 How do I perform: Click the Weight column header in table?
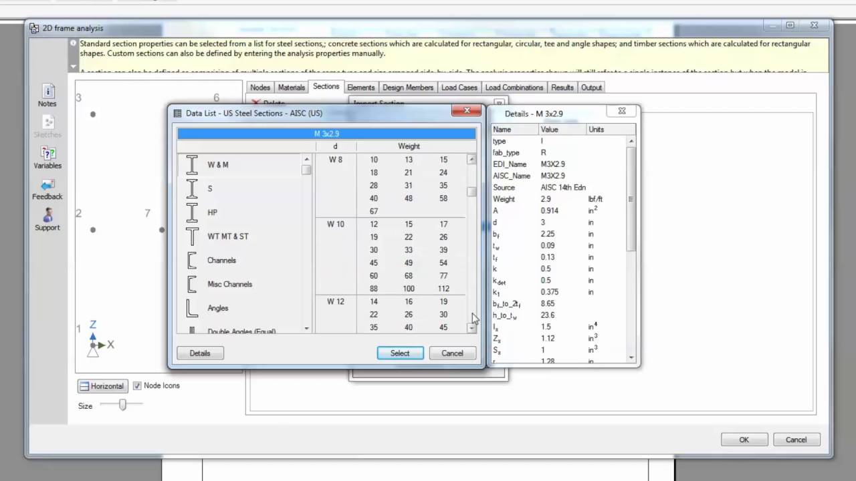click(x=409, y=146)
